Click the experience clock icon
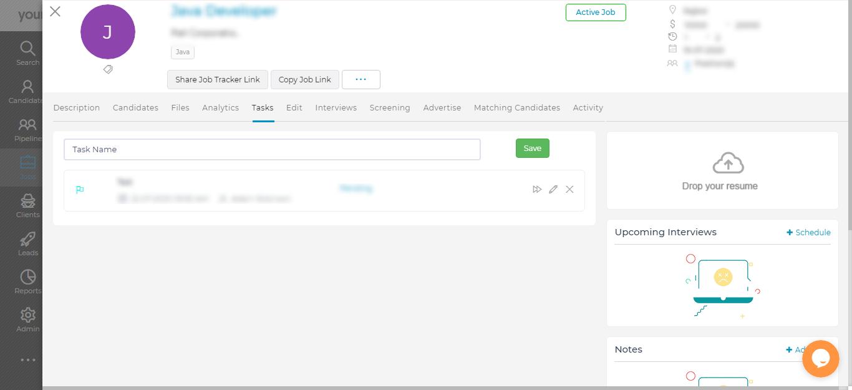 [x=672, y=37]
